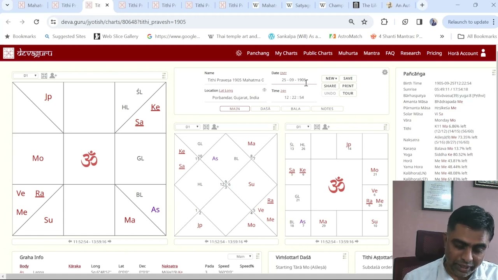
Task: Click the globe icon beside Location
Action: [x=264, y=90]
